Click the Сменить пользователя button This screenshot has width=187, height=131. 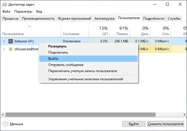point(166,124)
